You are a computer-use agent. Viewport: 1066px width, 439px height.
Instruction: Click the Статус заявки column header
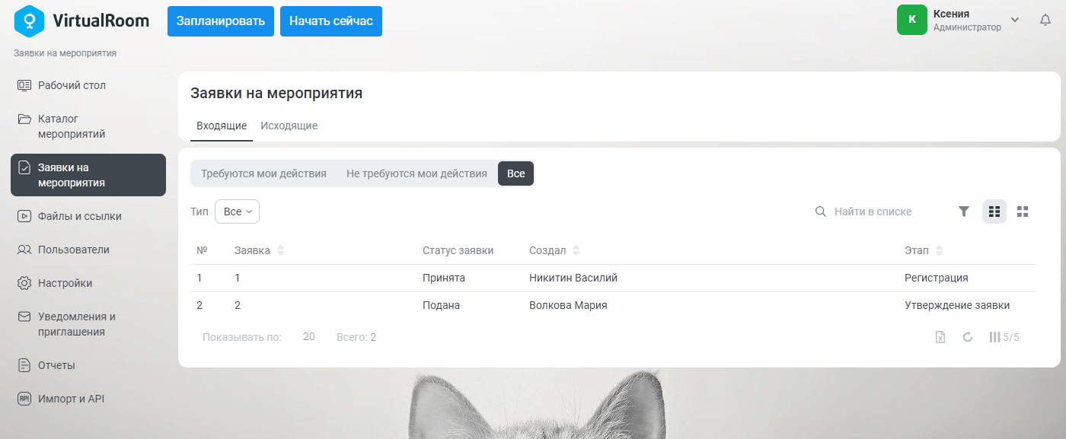coord(458,250)
